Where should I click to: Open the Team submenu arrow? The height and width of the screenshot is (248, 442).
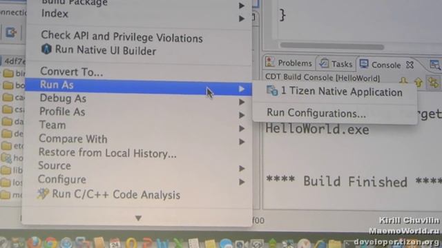point(242,129)
